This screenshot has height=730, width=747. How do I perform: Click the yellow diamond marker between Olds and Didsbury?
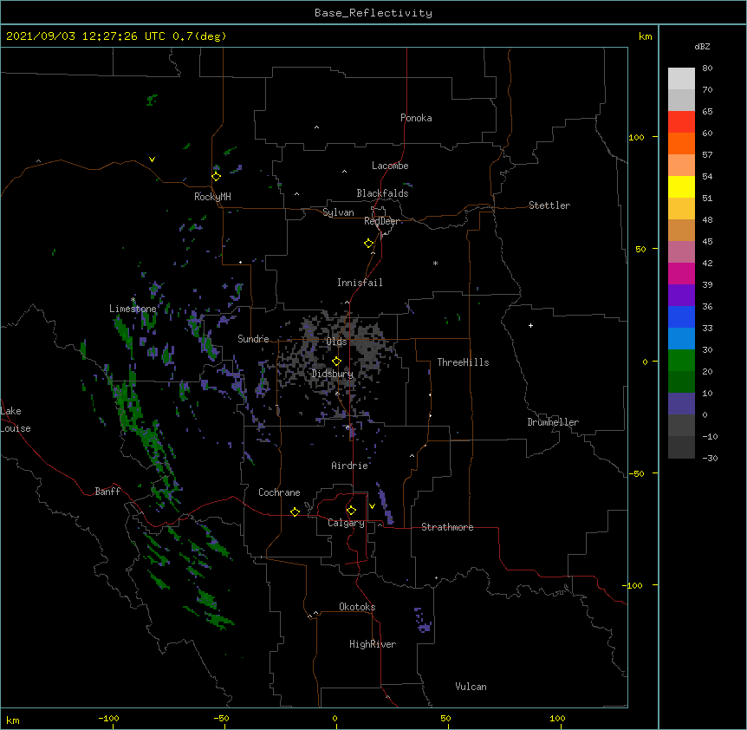pyautogui.click(x=336, y=362)
